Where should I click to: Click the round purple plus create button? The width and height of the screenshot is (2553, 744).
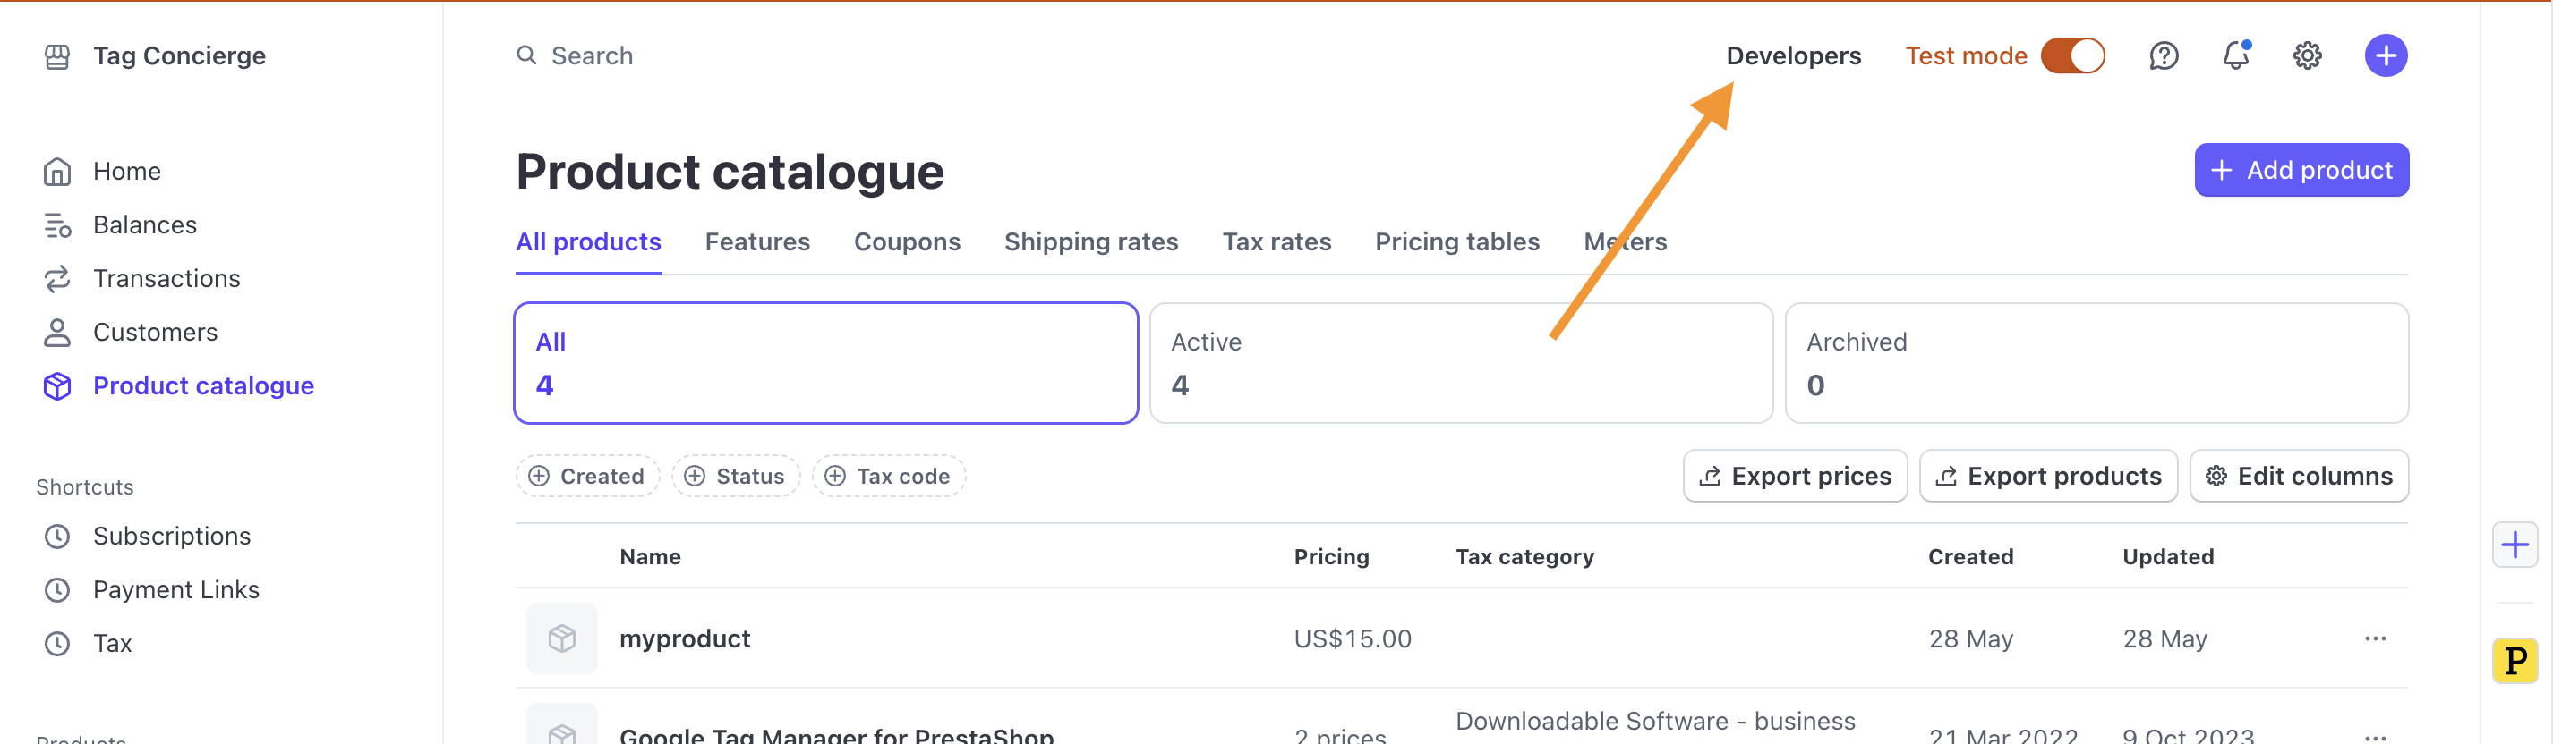[x=2385, y=55]
